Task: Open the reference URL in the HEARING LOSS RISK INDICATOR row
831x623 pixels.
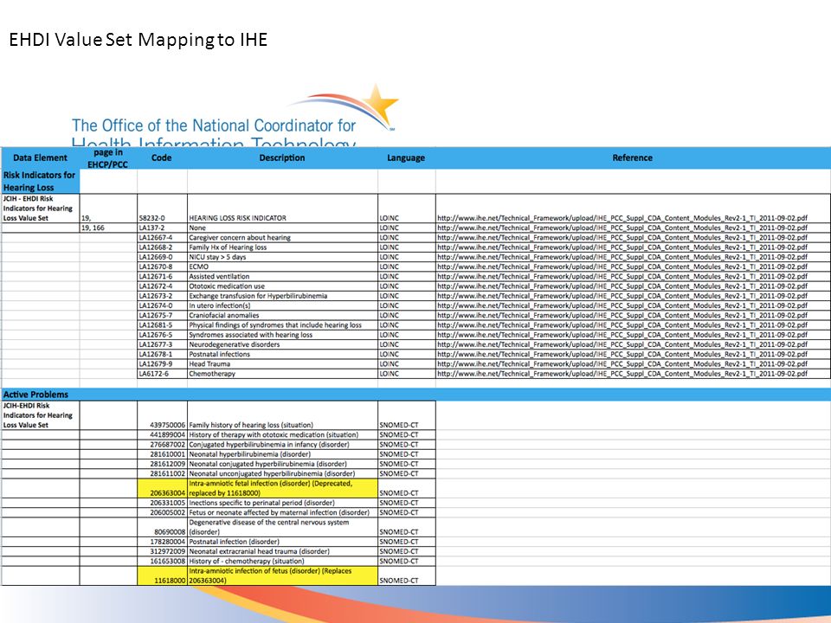Action: pos(622,218)
